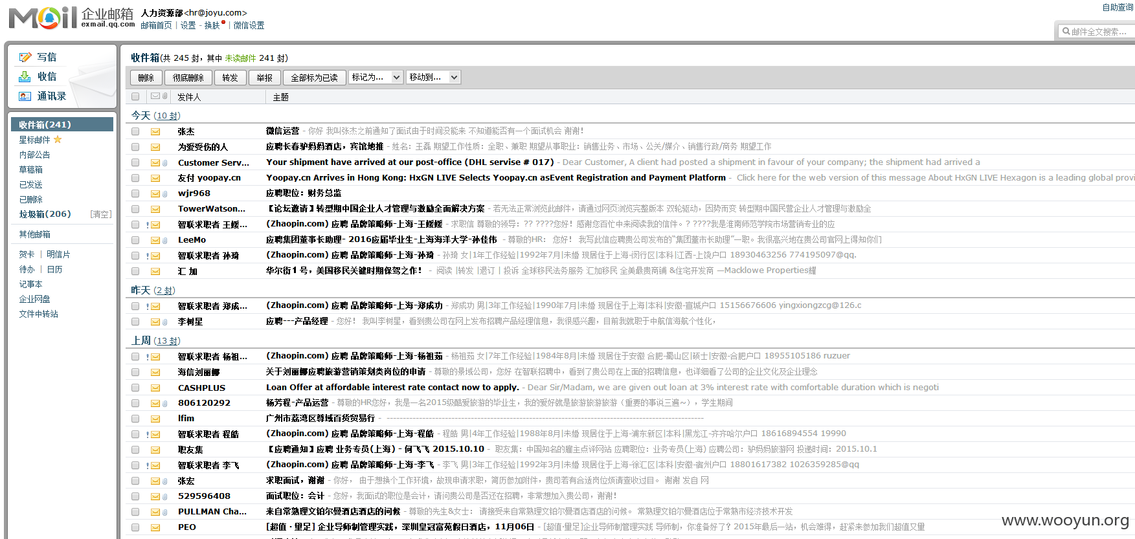This screenshot has height=539, width=1135.
Task: Click the search magnifier icon
Action: (1066, 31)
